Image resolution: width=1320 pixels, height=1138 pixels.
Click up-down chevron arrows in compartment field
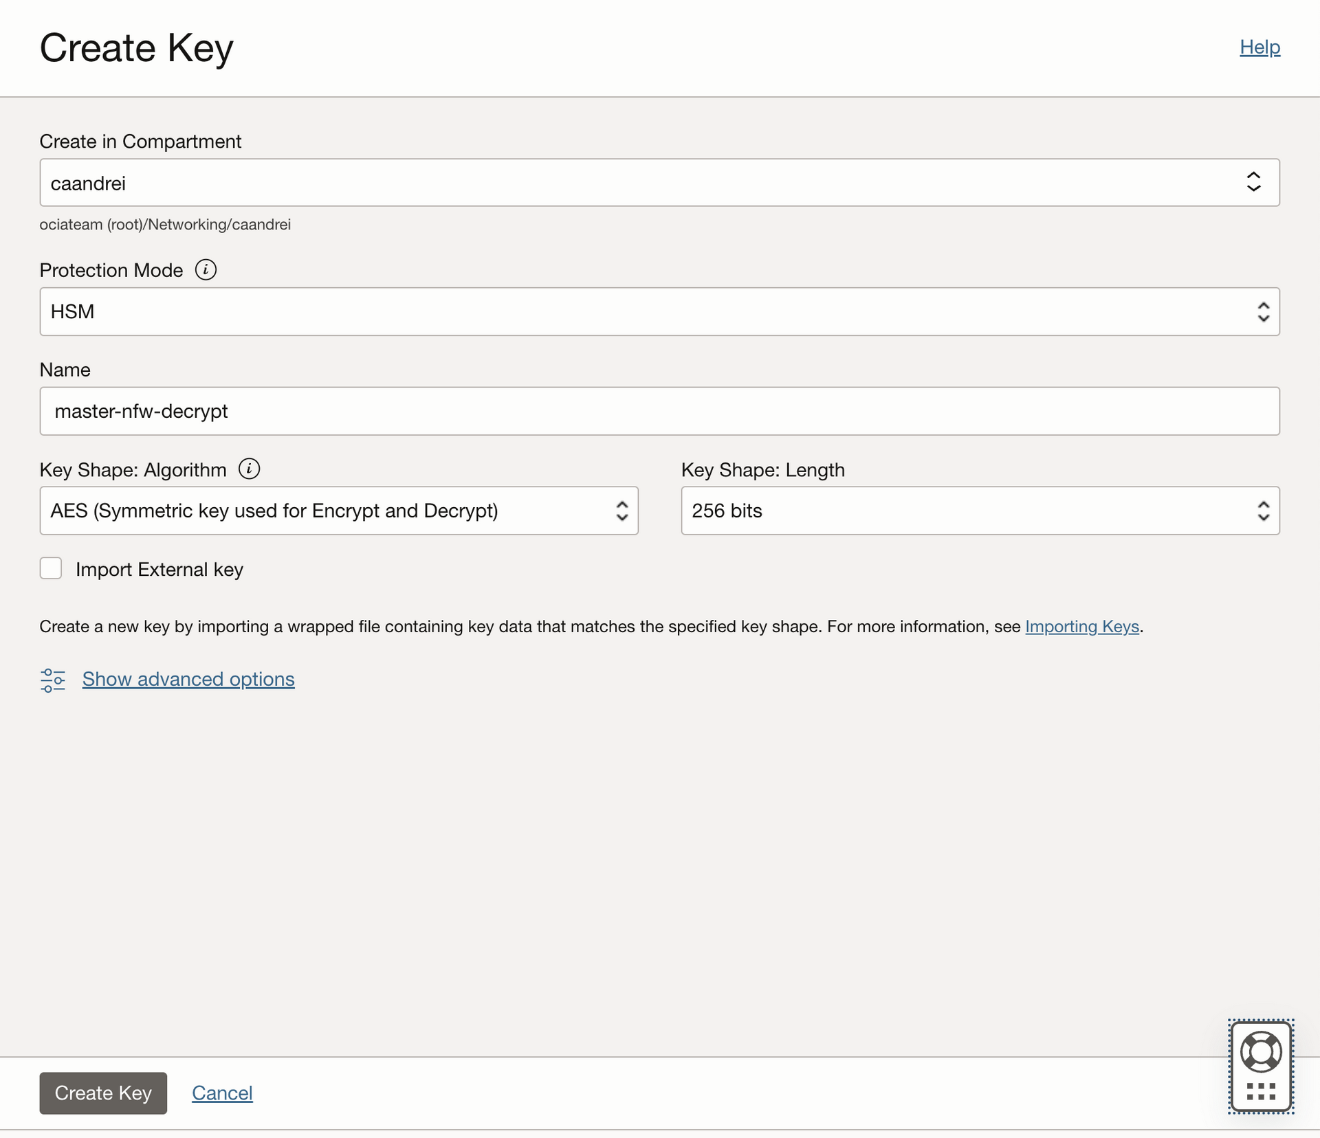pyautogui.click(x=1253, y=182)
